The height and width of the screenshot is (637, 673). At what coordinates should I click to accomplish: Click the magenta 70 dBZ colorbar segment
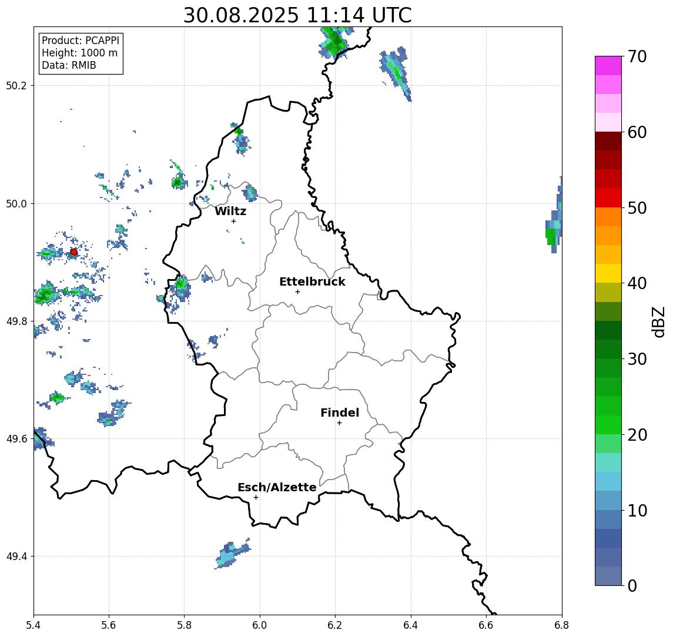(x=608, y=66)
